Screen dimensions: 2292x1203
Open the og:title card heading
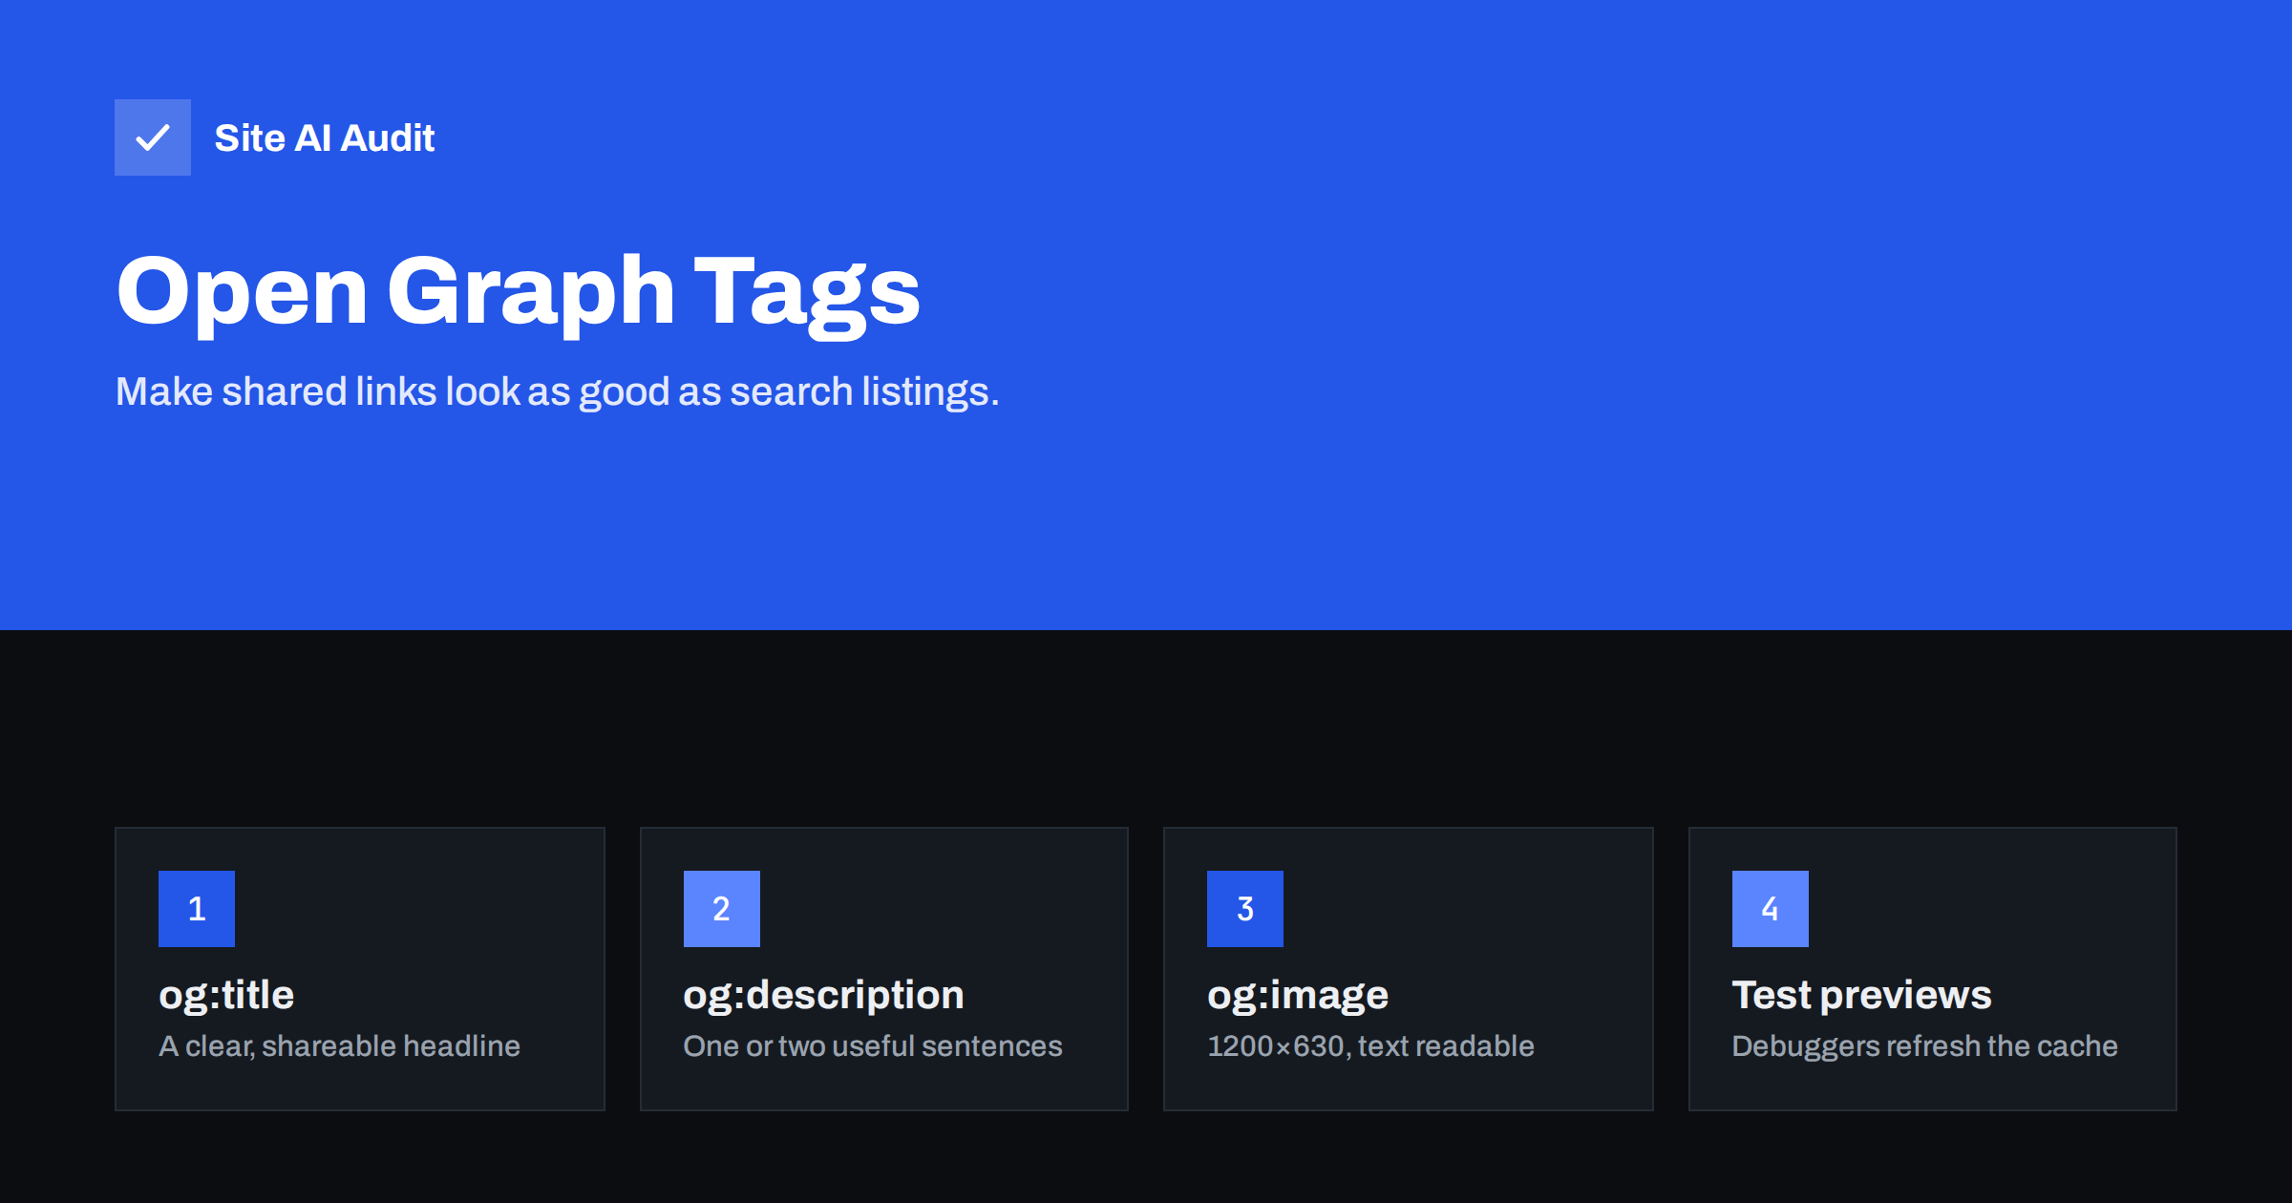click(x=226, y=996)
